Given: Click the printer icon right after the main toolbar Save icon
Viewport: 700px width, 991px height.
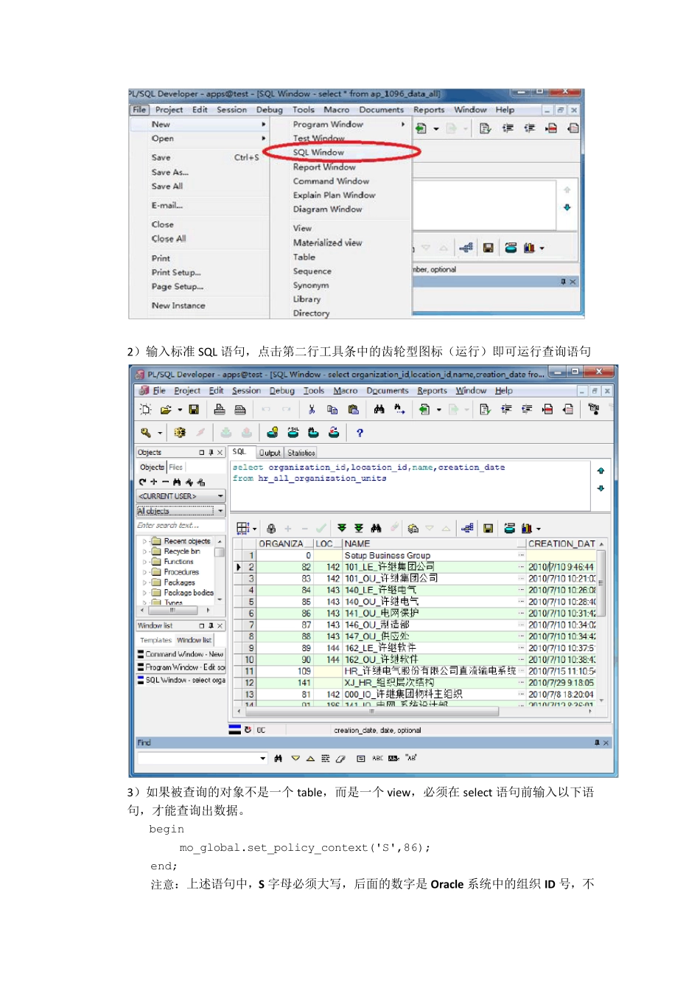Looking at the screenshot, I should coord(220,409).
